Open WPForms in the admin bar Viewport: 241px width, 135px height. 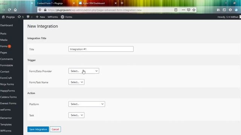click(53, 17)
